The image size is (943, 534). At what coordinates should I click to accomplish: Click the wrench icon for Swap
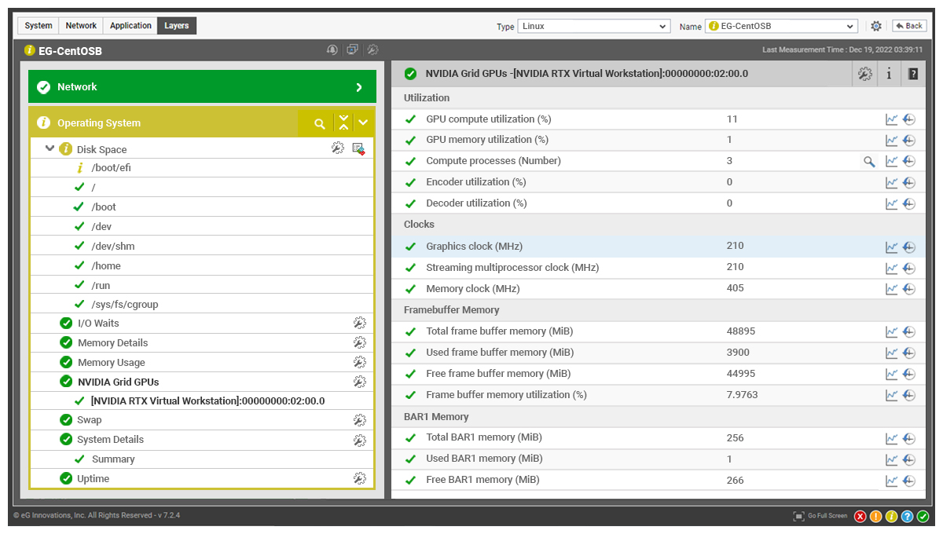(x=359, y=420)
